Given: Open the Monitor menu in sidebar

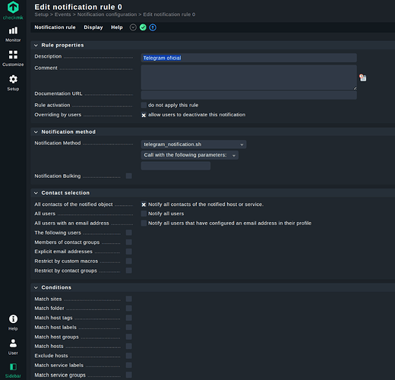Looking at the screenshot, I should (13, 34).
